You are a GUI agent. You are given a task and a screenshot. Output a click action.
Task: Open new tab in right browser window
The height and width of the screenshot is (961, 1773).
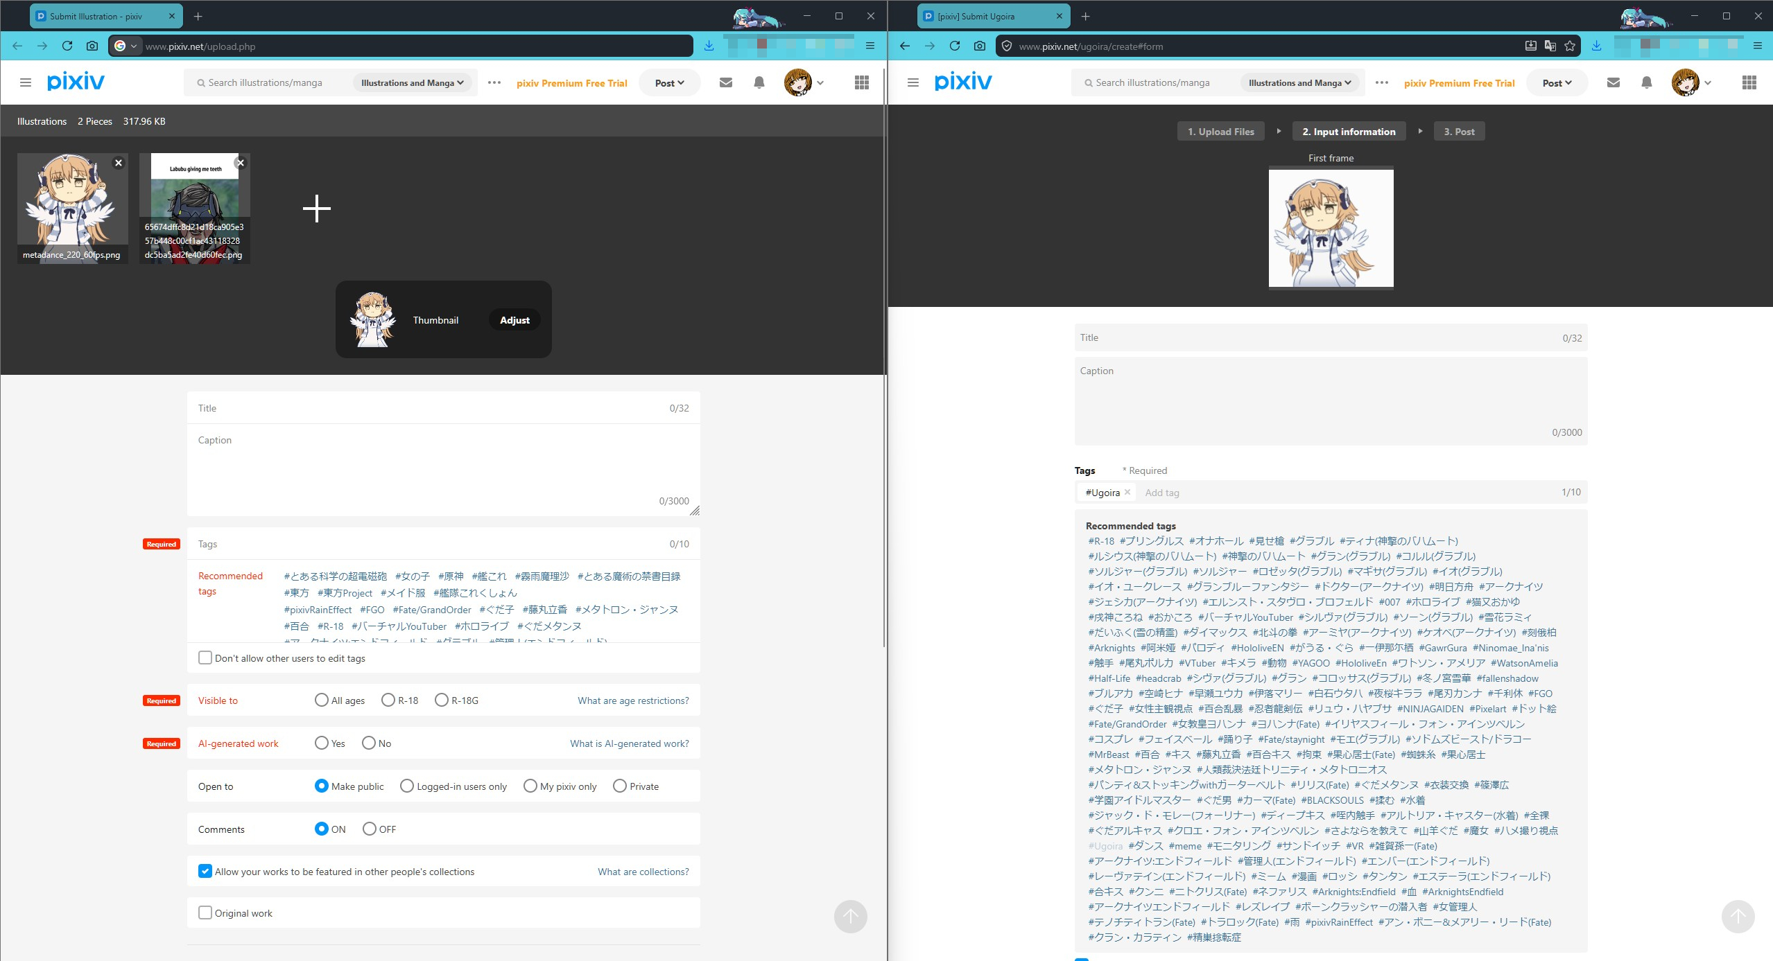[1086, 16]
